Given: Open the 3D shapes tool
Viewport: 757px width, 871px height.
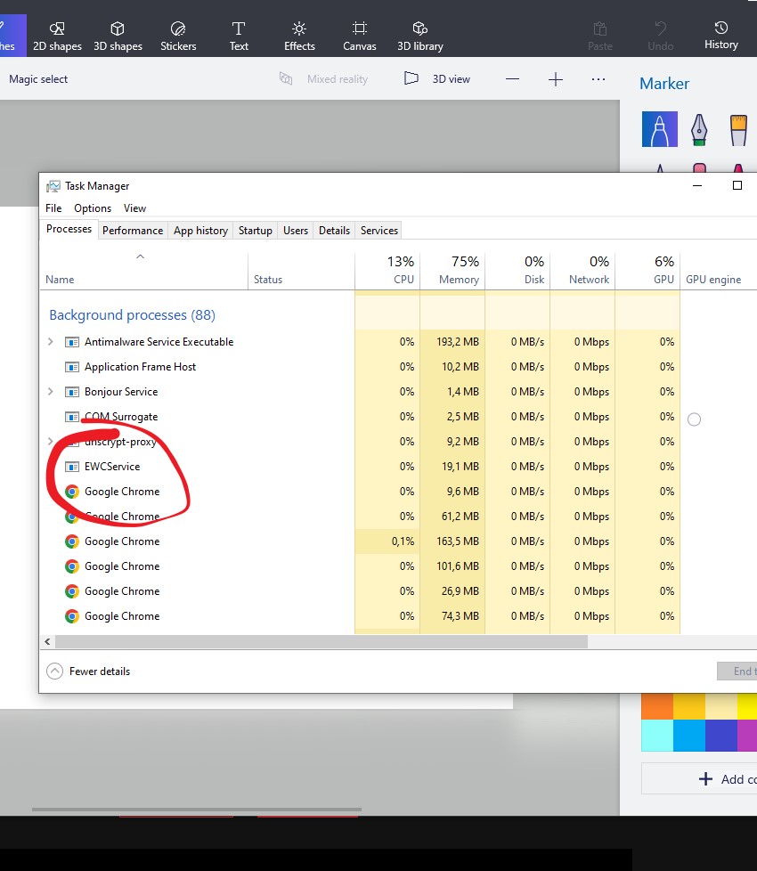Looking at the screenshot, I should (x=118, y=36).
